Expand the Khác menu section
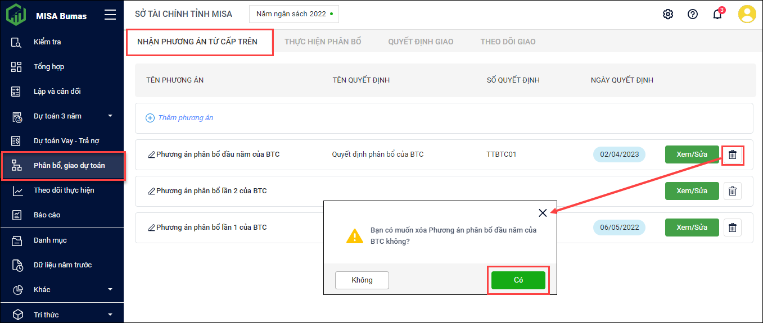763x323 pixels. [110, 290]
